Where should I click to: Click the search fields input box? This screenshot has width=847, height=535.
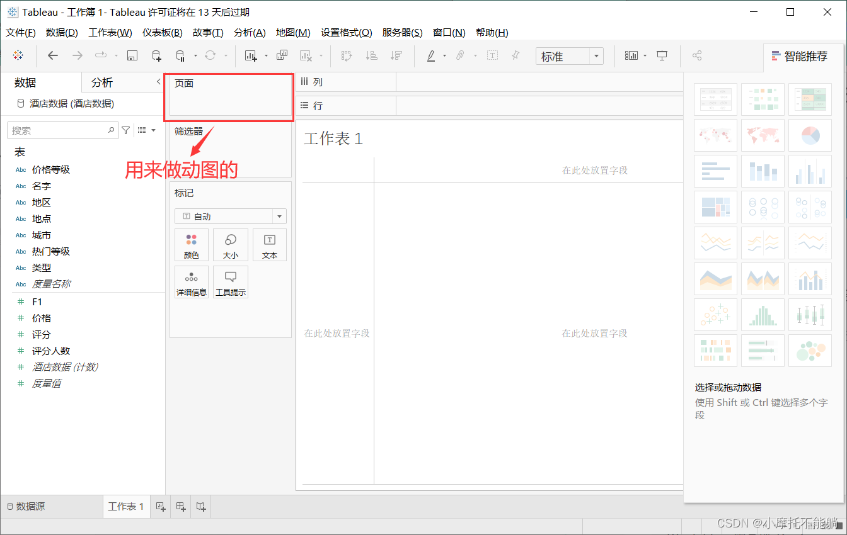(62, 130)
